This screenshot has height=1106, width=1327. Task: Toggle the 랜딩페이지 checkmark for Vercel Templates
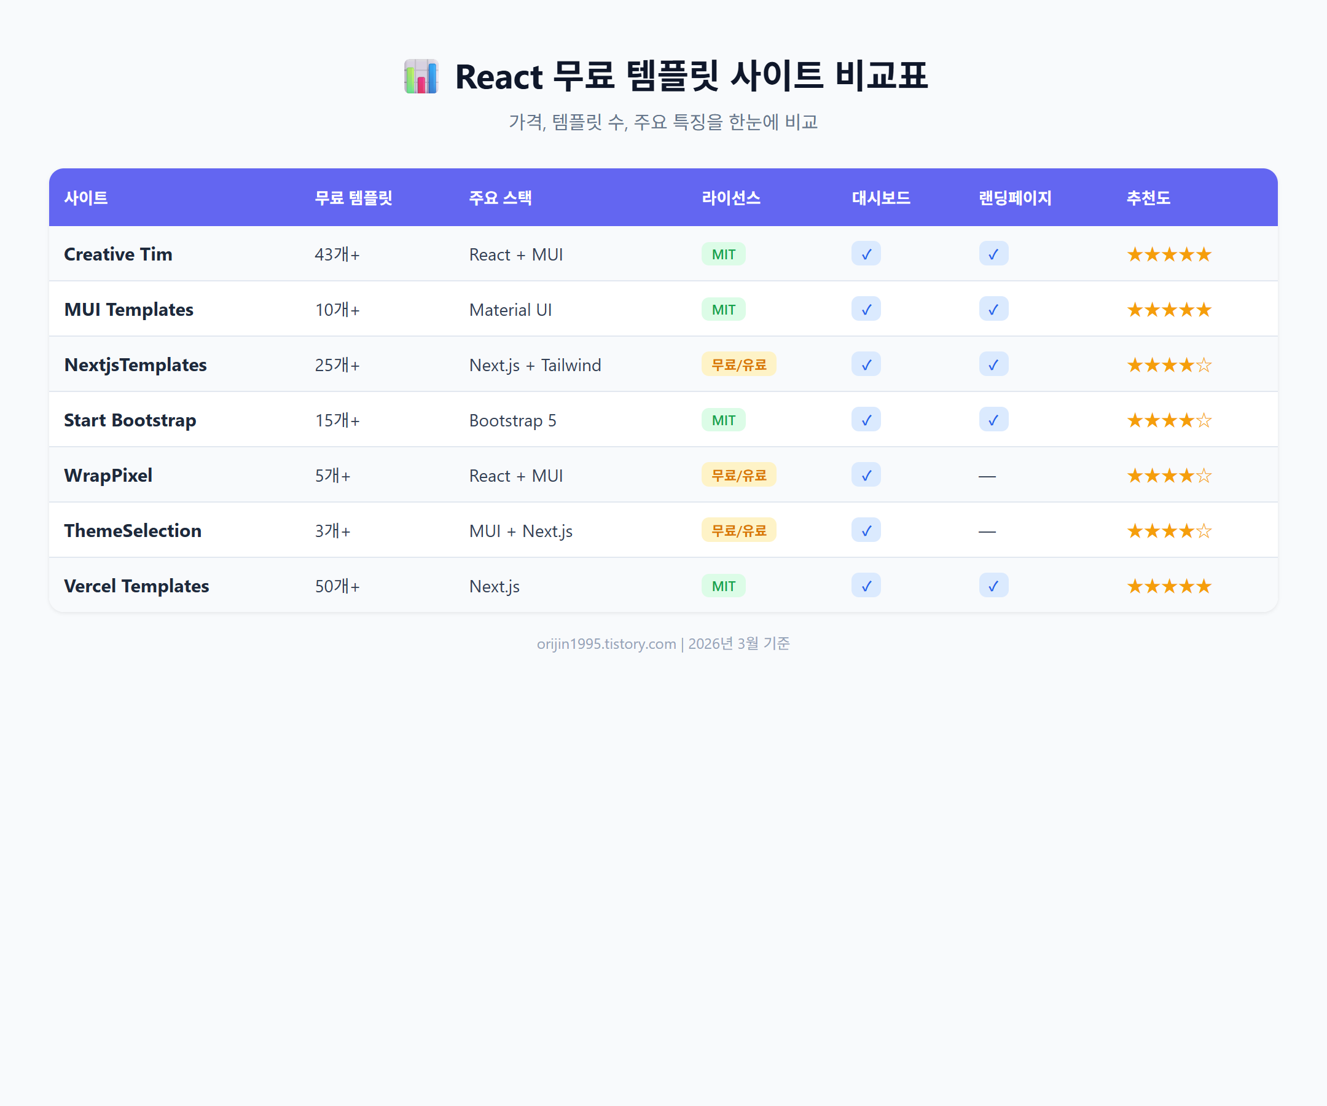coord(993,585)
